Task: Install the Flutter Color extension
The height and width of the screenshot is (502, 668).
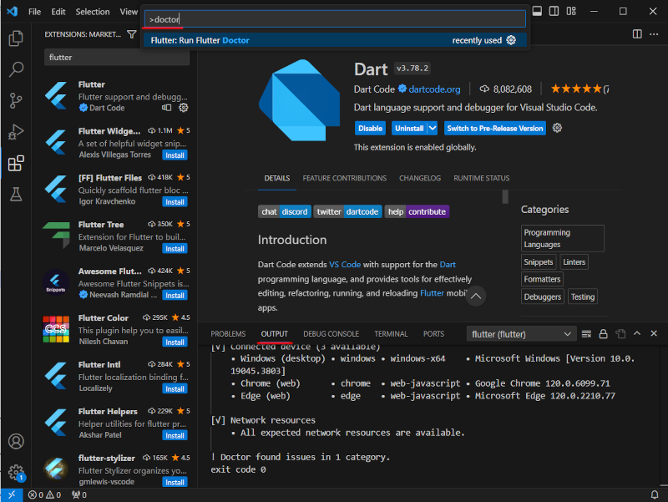Action: (175, 342)
